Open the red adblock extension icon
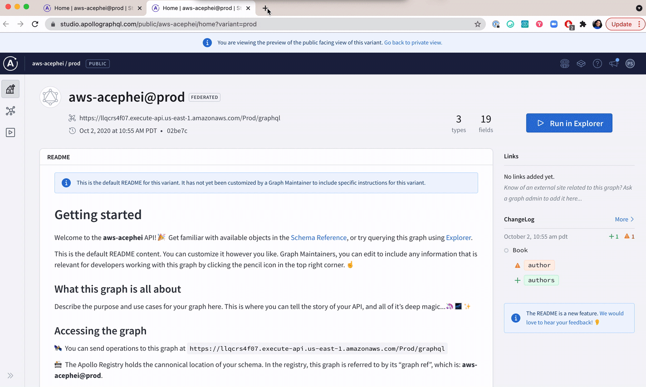Screen dimensions: 646x387 (x=569, y=24)
